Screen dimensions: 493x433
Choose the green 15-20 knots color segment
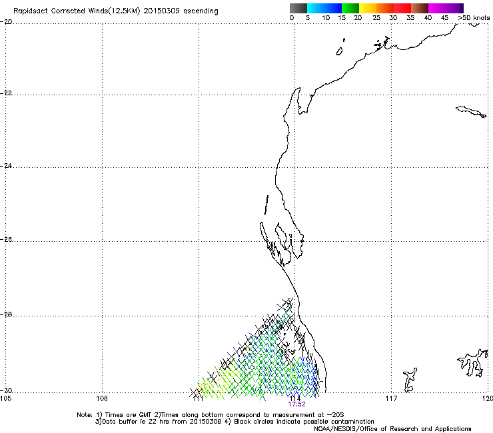(x=350, y=8)
